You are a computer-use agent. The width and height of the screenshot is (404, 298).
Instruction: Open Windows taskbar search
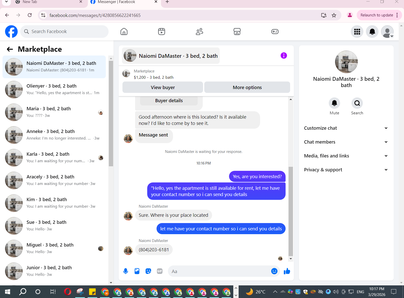tap(23, 292)
